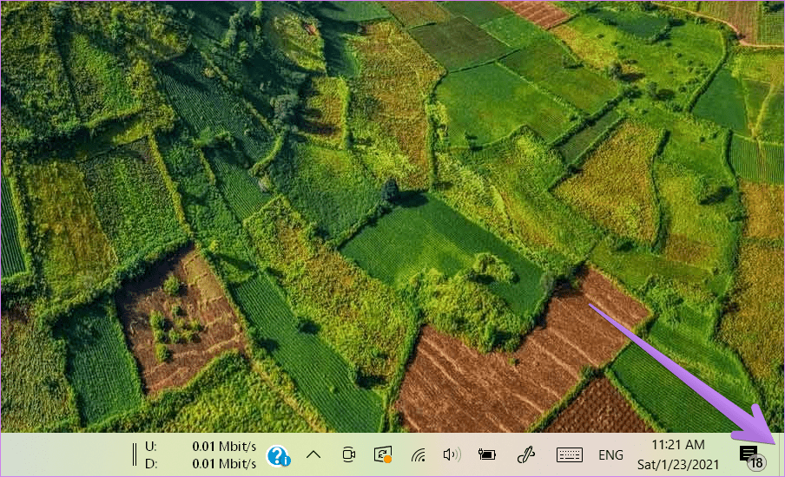Click the battery power icon

coord(486,454)
